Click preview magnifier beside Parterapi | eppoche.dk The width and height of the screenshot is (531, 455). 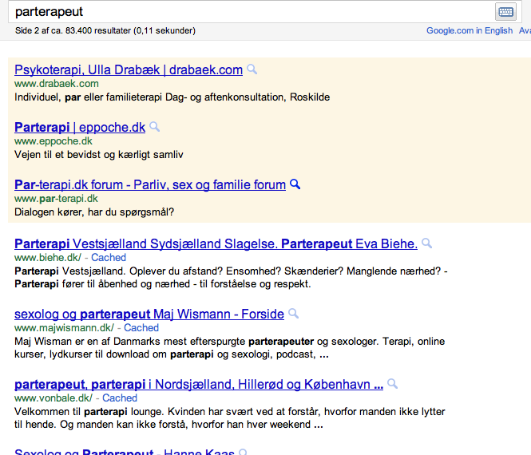(x=155, y=127)
